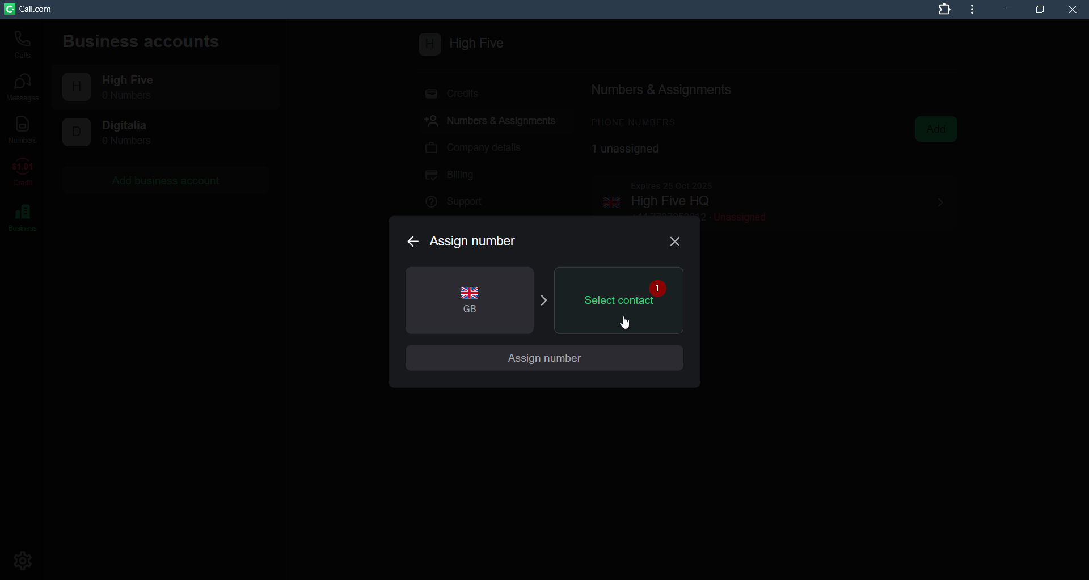This screenshot has width=1089, height=580.
Task: Click the GB flag icon in dialog
Action: pos(470,293)
